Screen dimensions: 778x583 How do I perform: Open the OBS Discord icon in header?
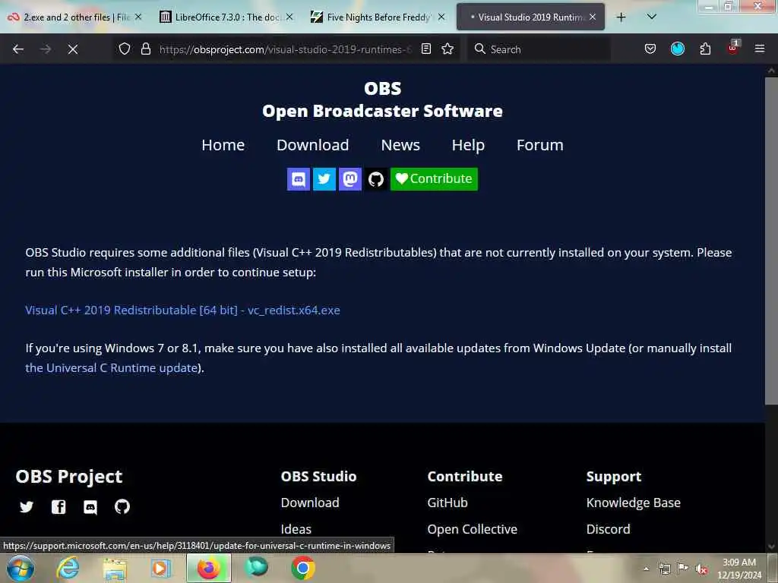click(298, 179)
